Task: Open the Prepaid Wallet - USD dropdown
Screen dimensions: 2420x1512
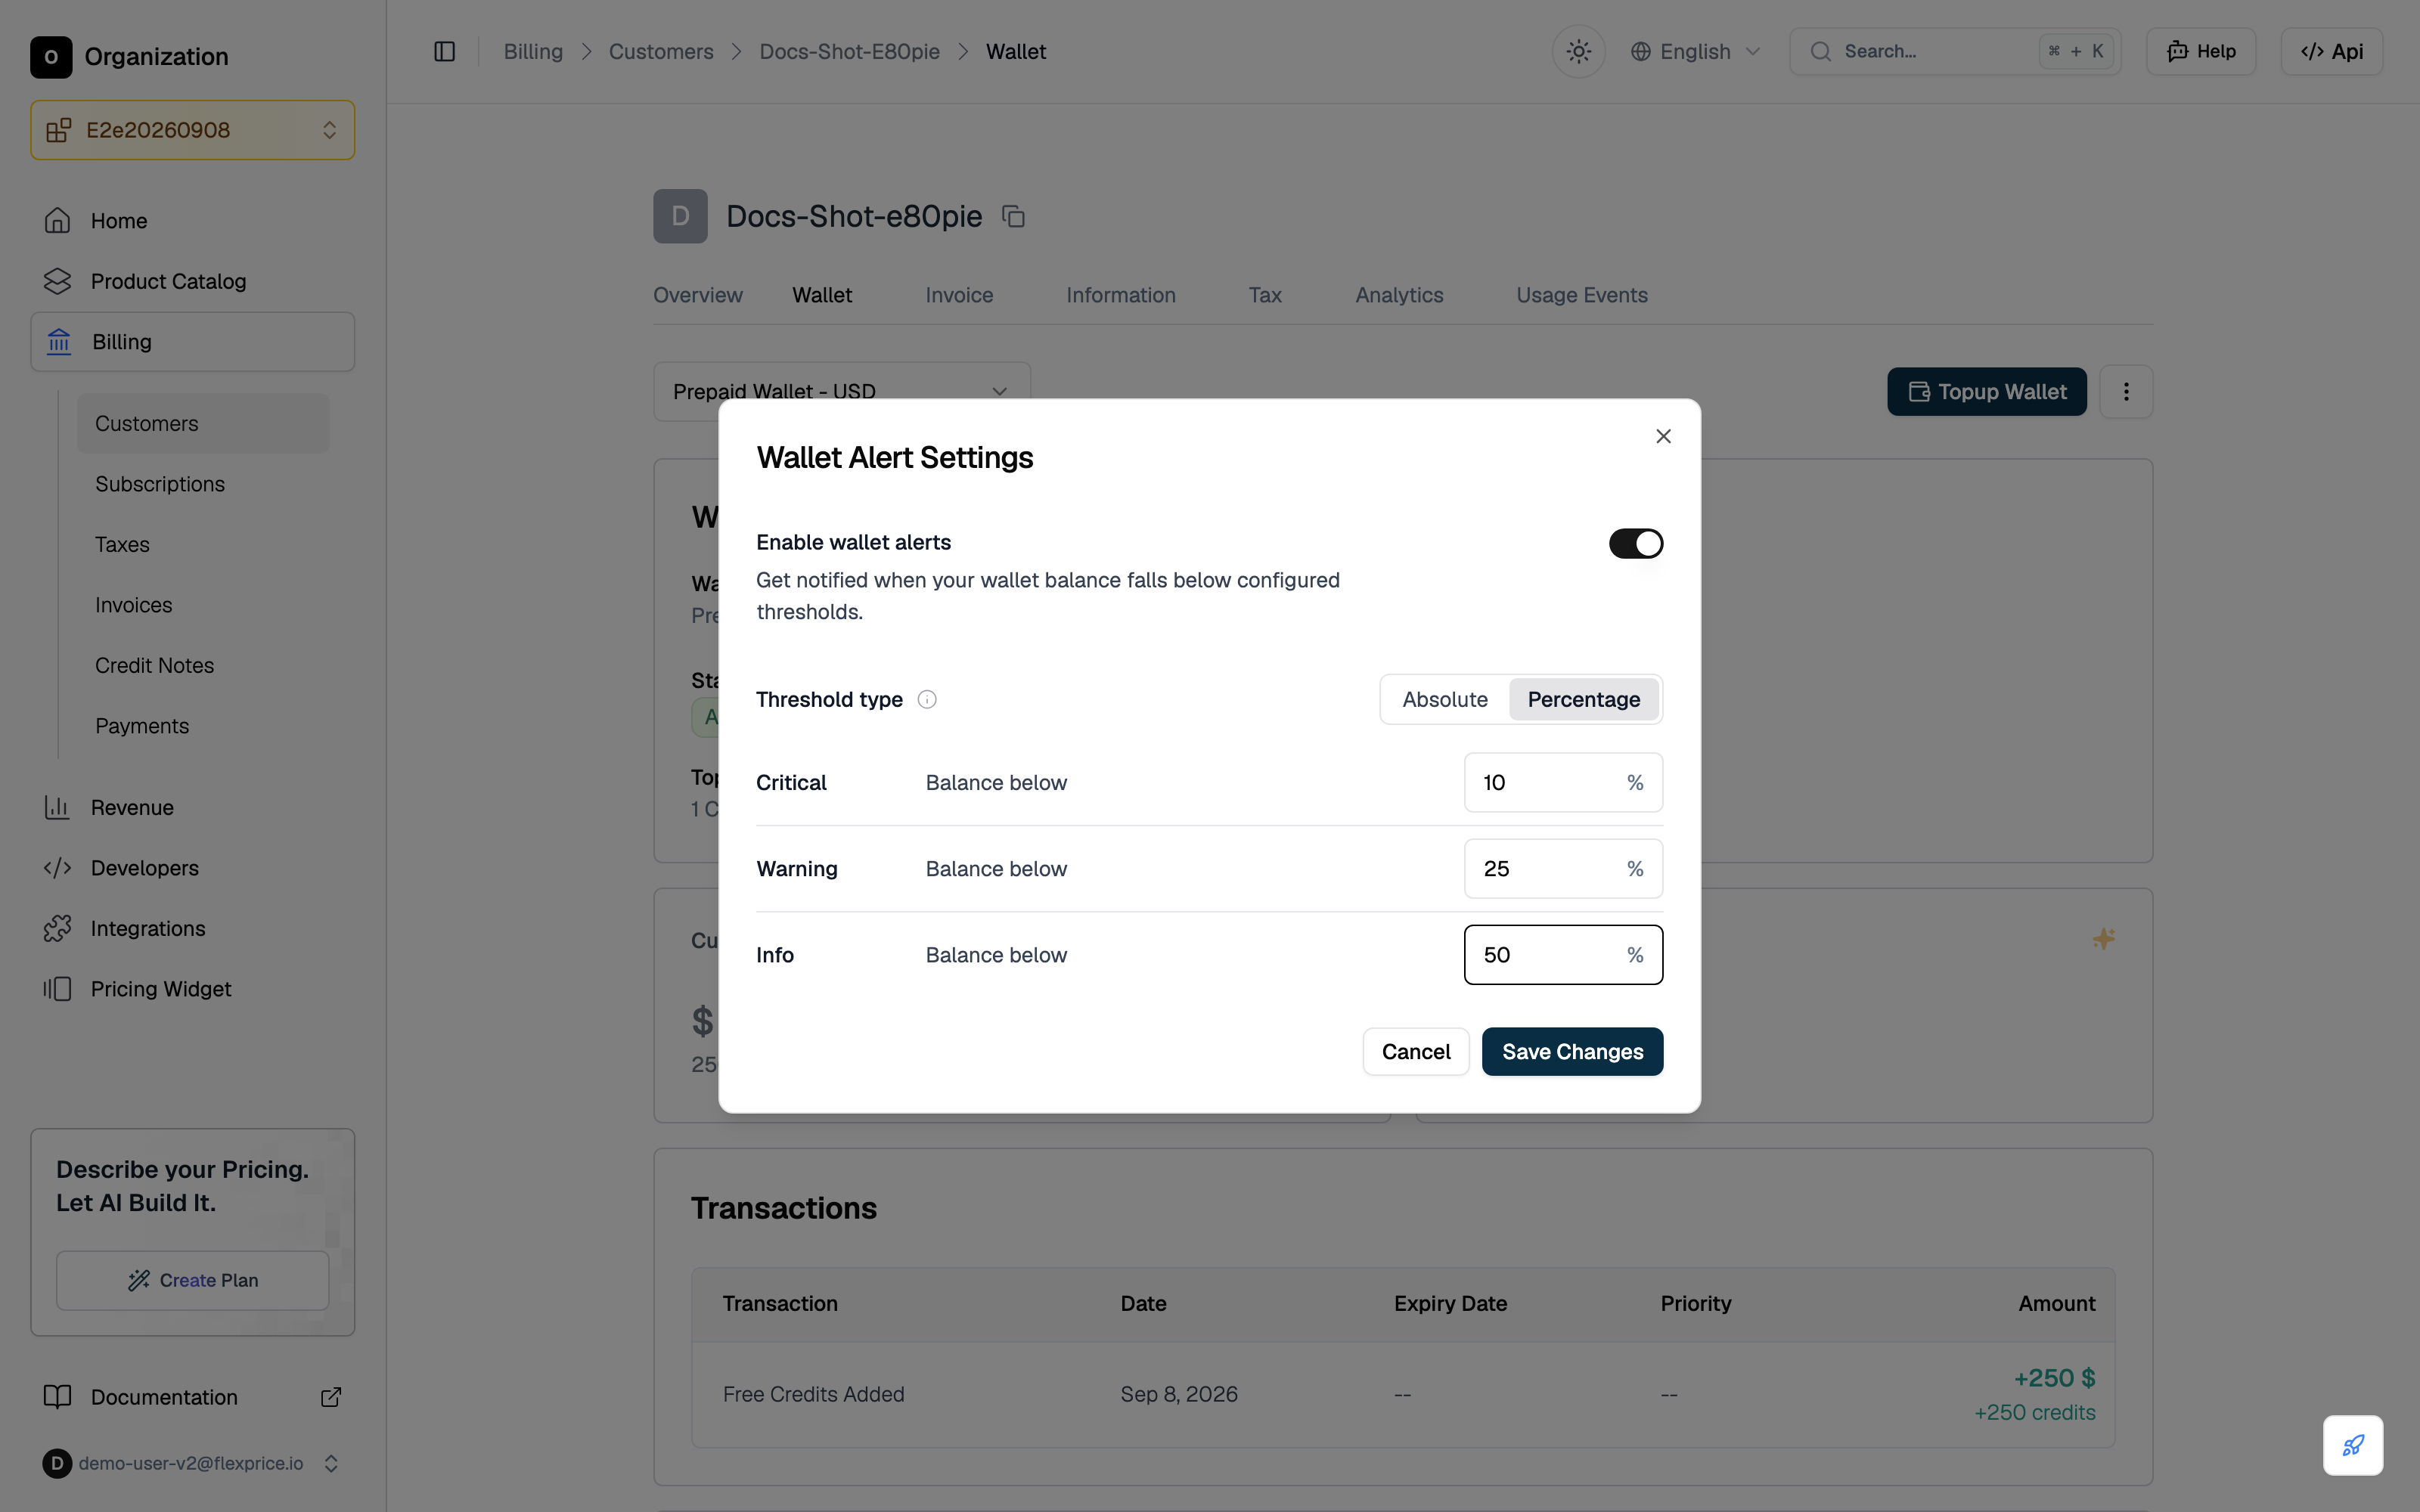Action: (841, 391)
